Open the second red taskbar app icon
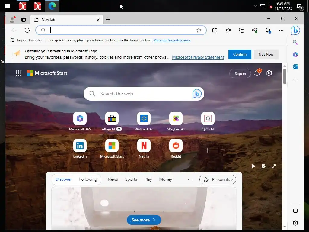The height and width of the screenshot is (232, 309). pos(37,6)
